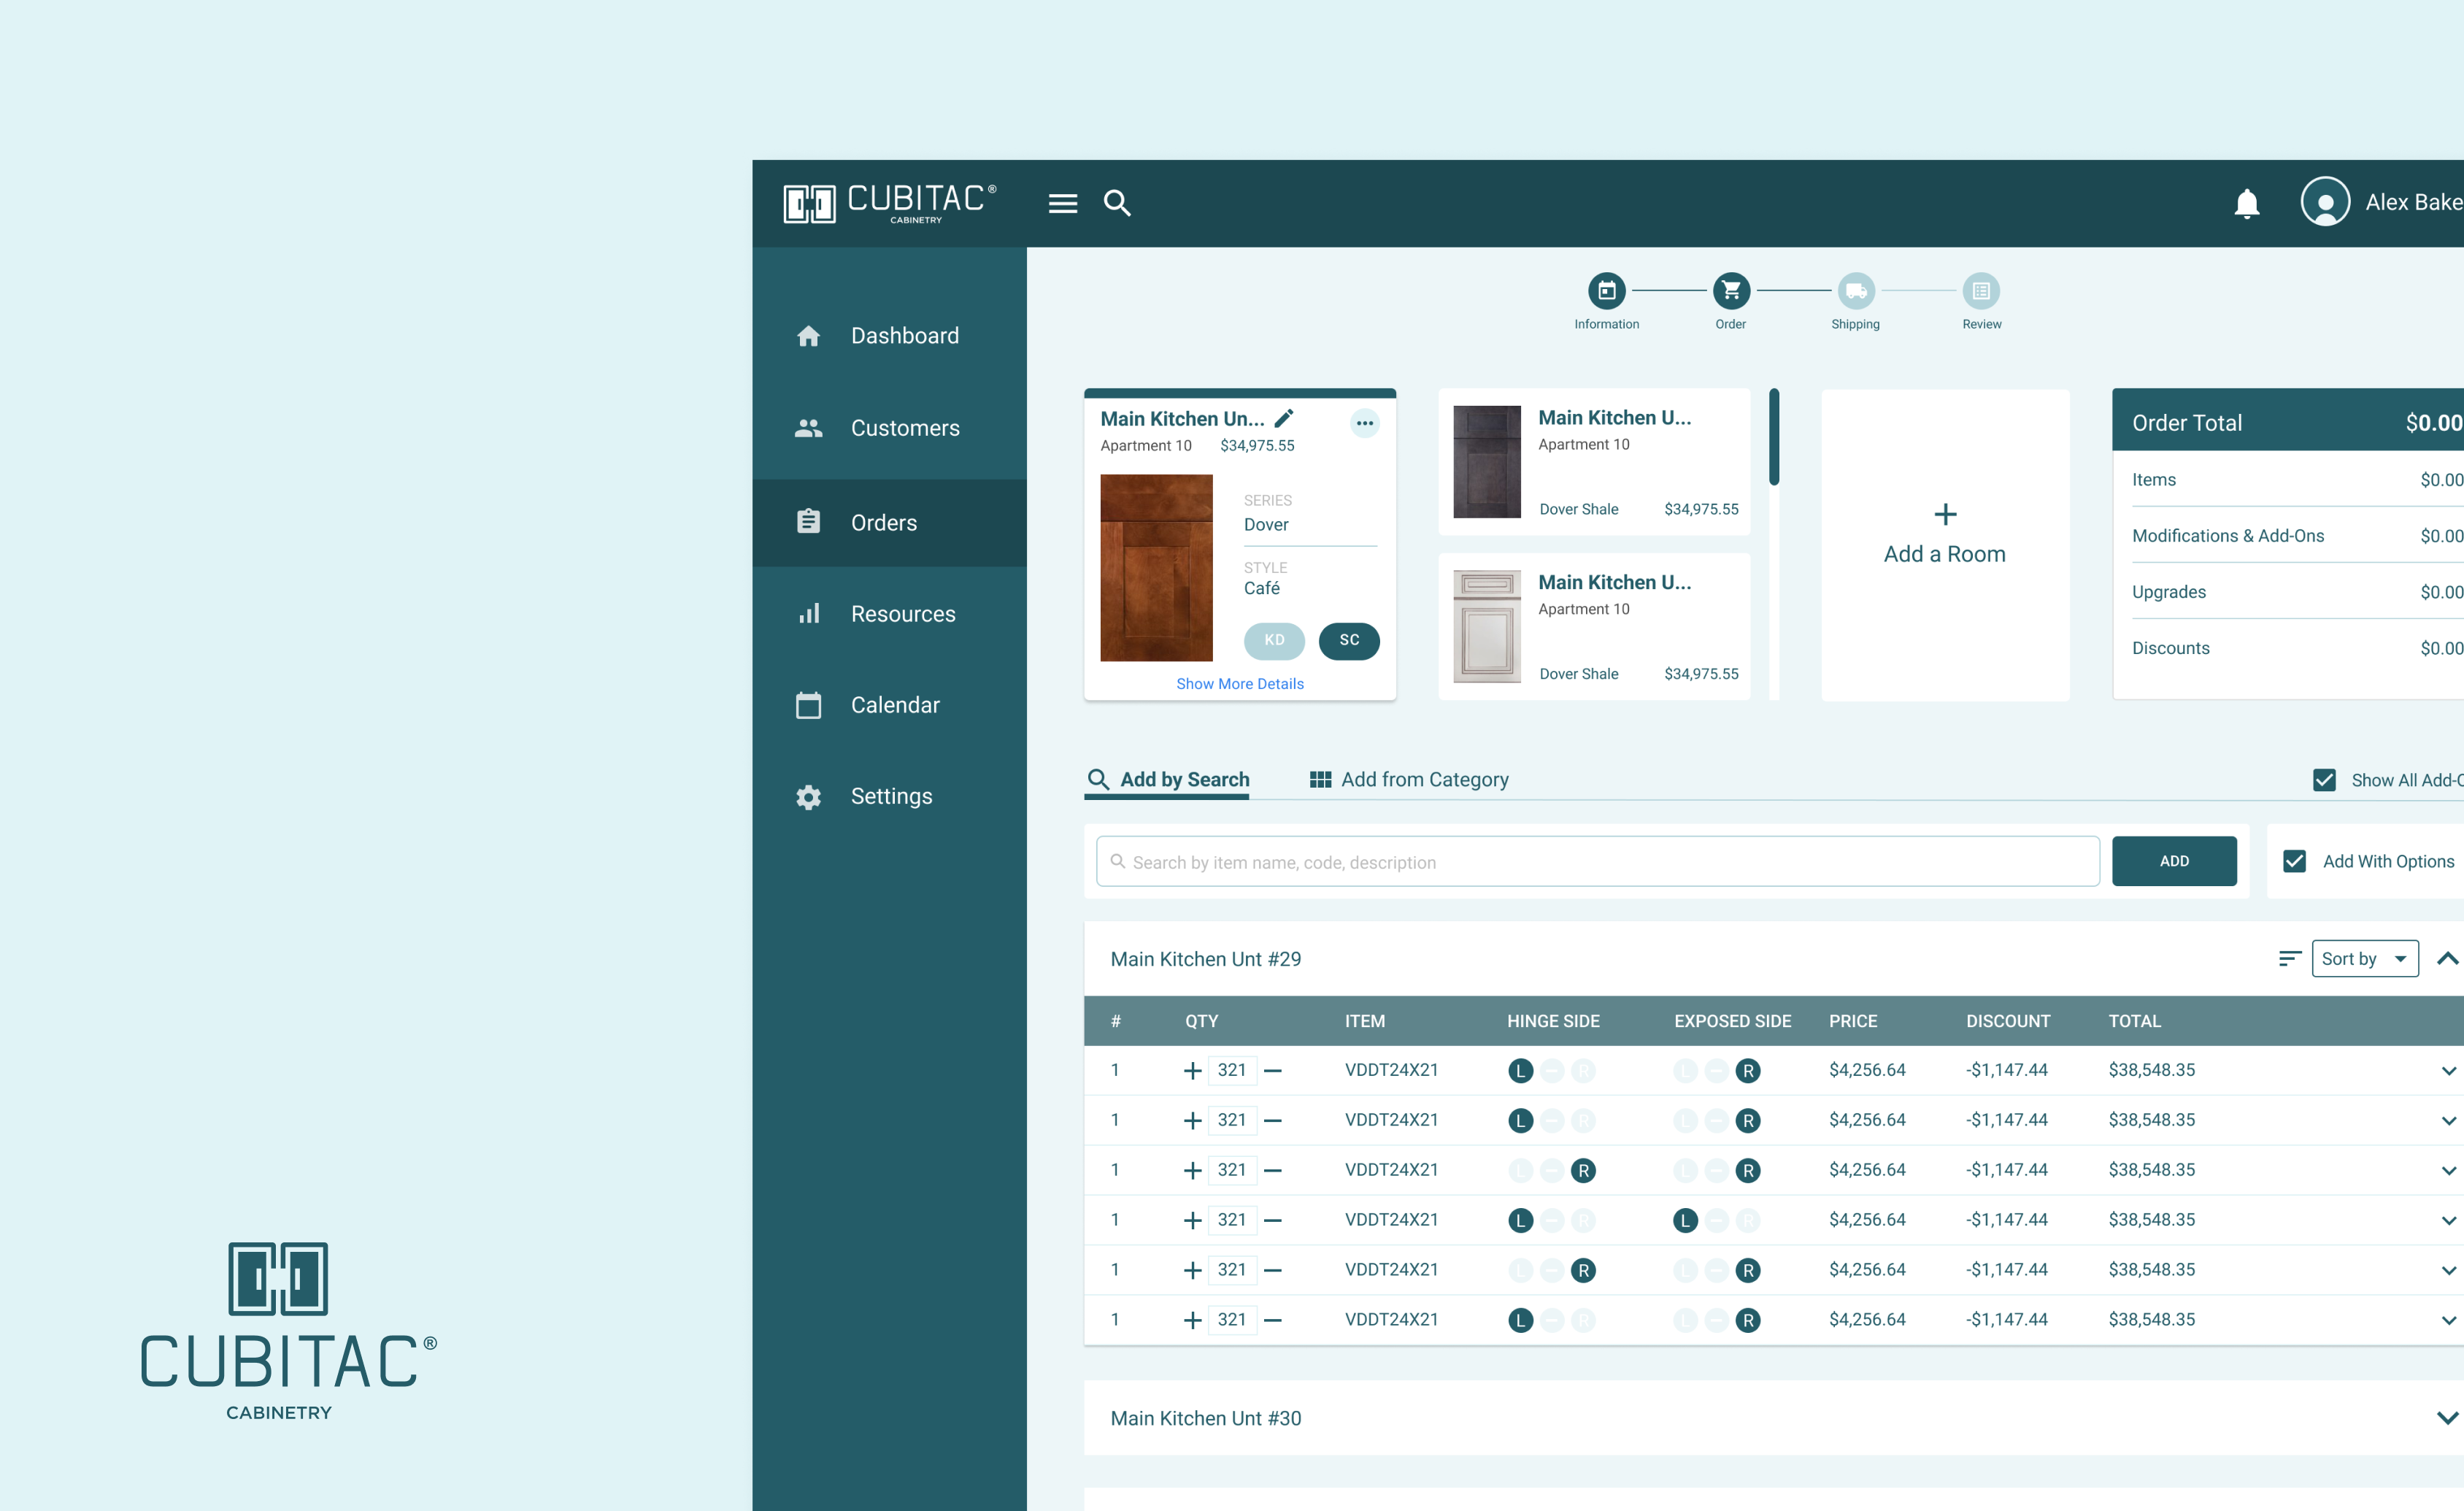The width and height of the screenshot is (2464, 1511).
Task: Open notifications bell
Action: click(2246, 203)
